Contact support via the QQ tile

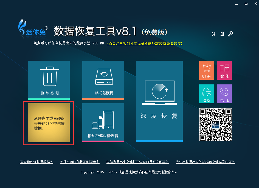[207, 94]
